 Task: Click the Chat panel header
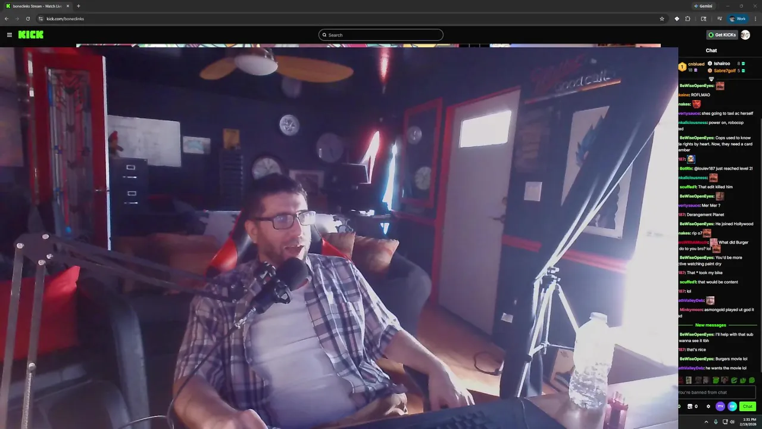(711, 51)
